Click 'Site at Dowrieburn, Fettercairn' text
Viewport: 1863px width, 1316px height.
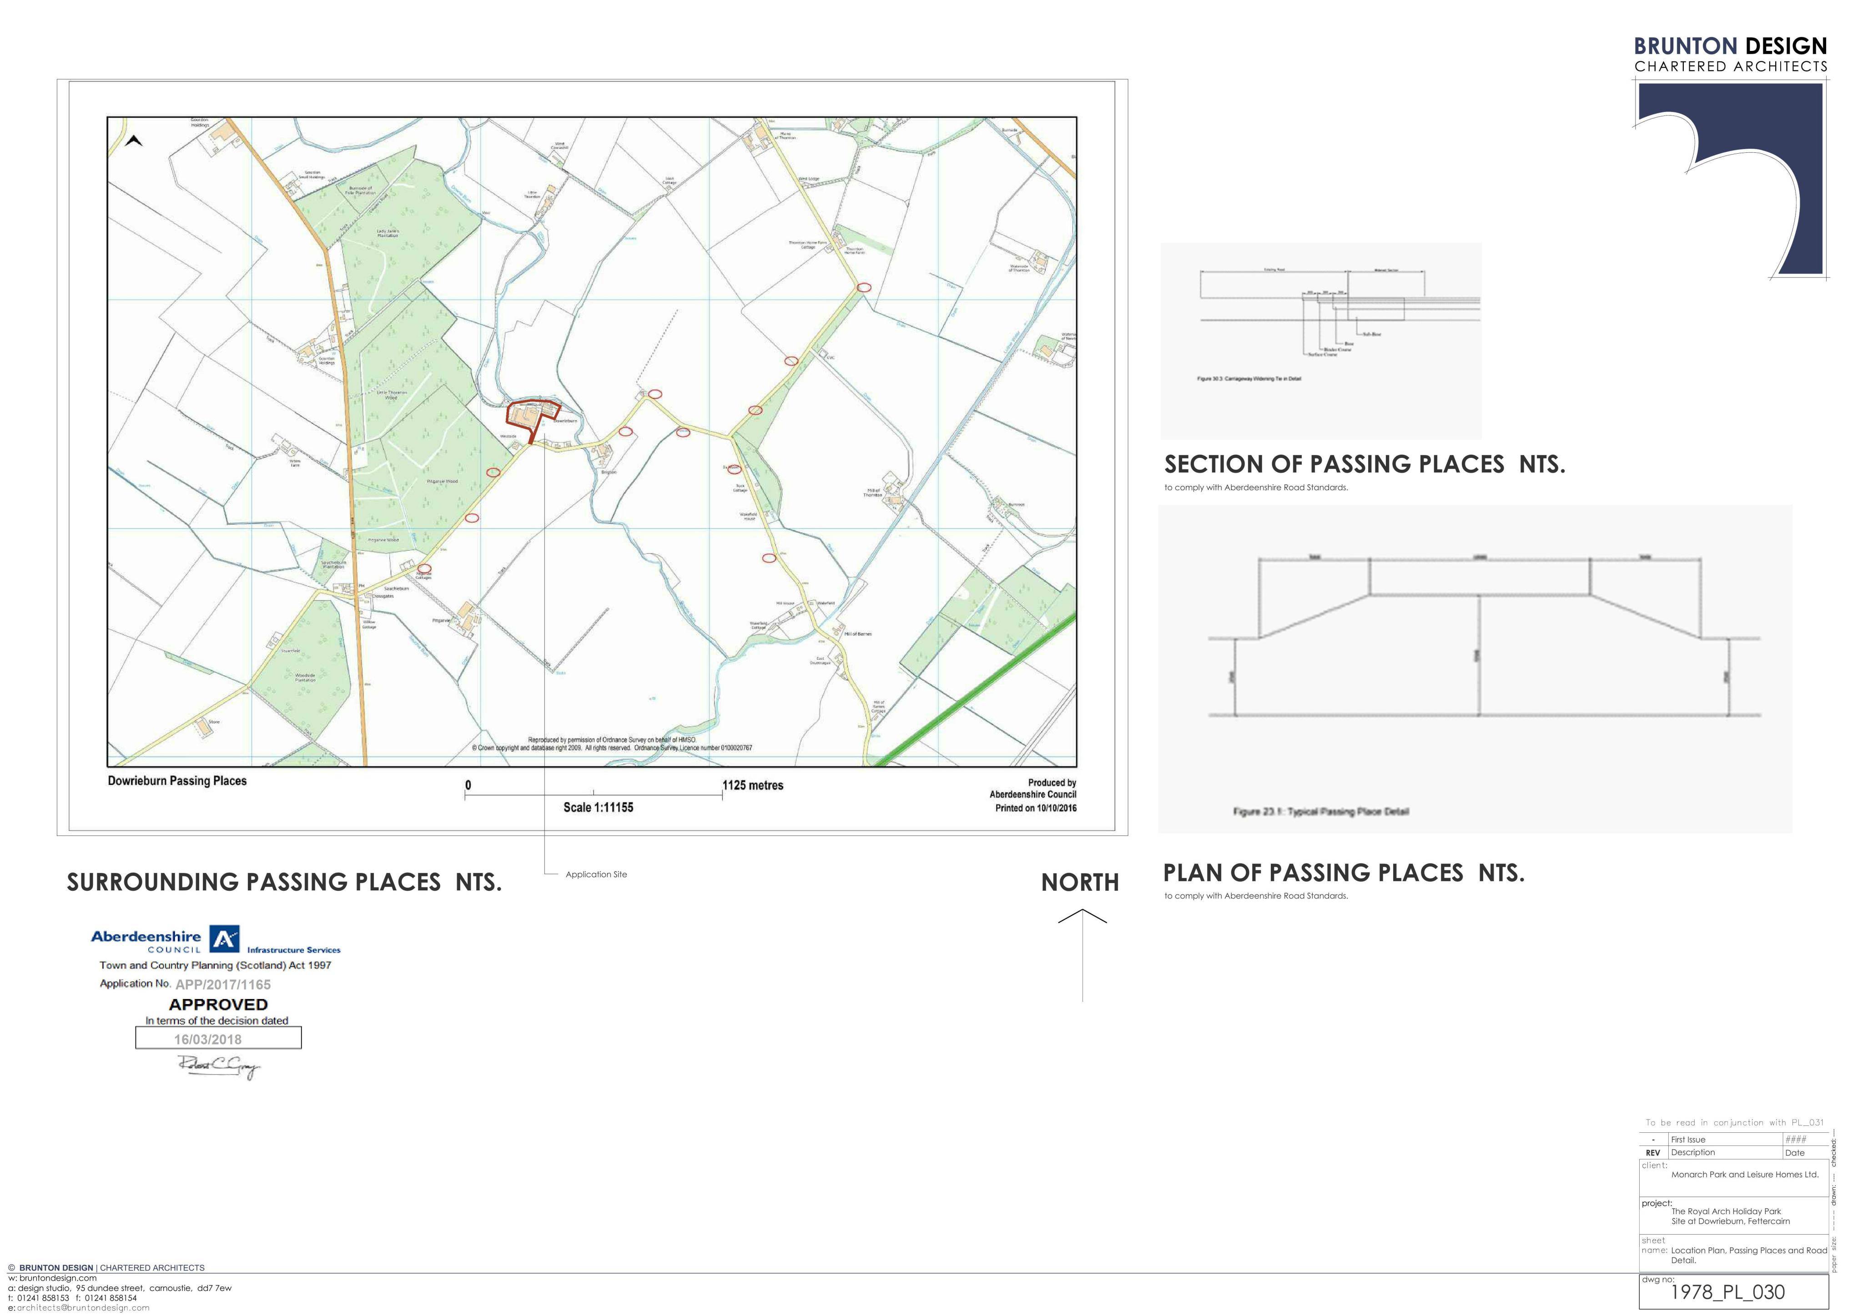tap(1730, 1221)
